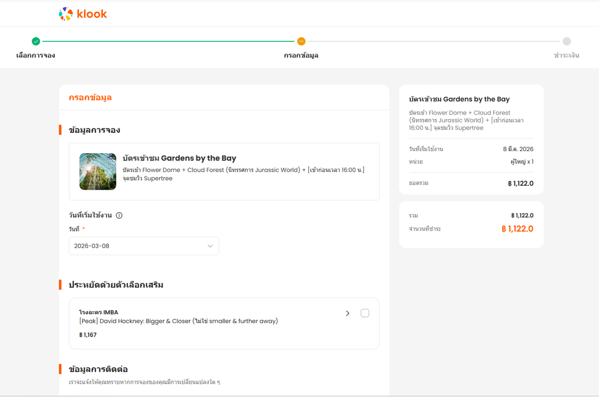This screenshot has width=599, height=397.
Task: Select the กรอกข้อมูล step label
Action: click(x=301, y=56)
